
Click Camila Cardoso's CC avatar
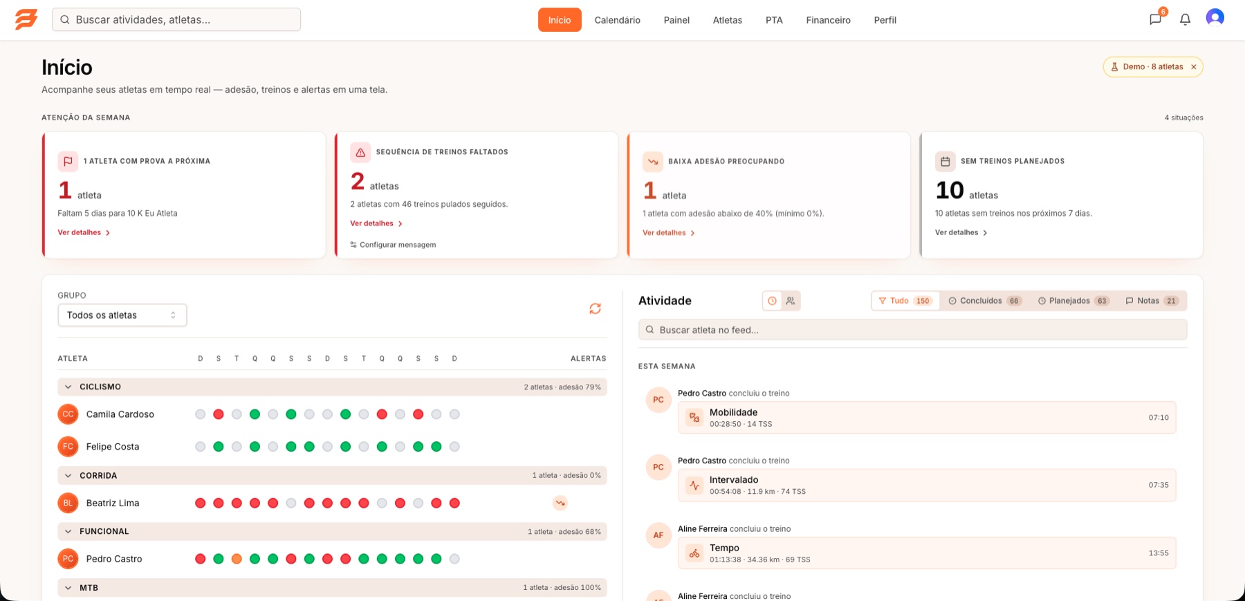pyautogui.click(x=68, y=414)
